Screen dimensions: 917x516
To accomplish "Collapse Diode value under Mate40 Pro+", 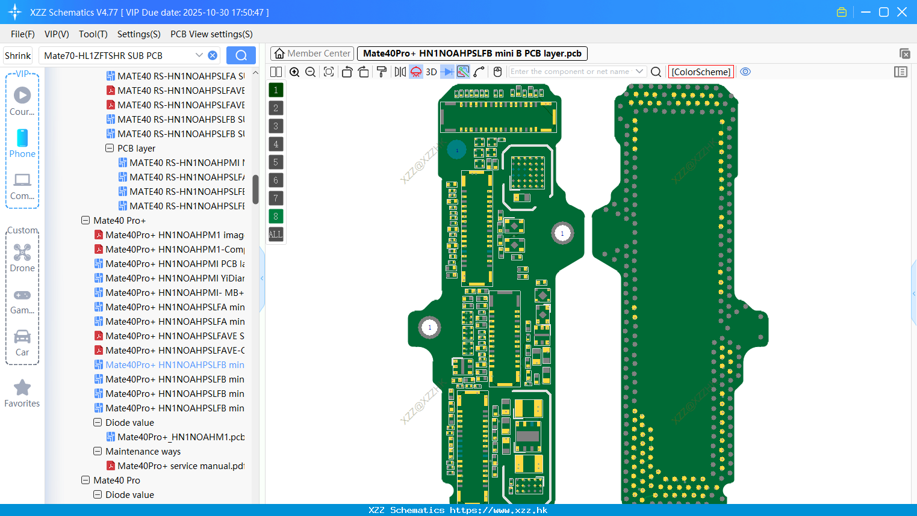I will click(x=98, y=422).
